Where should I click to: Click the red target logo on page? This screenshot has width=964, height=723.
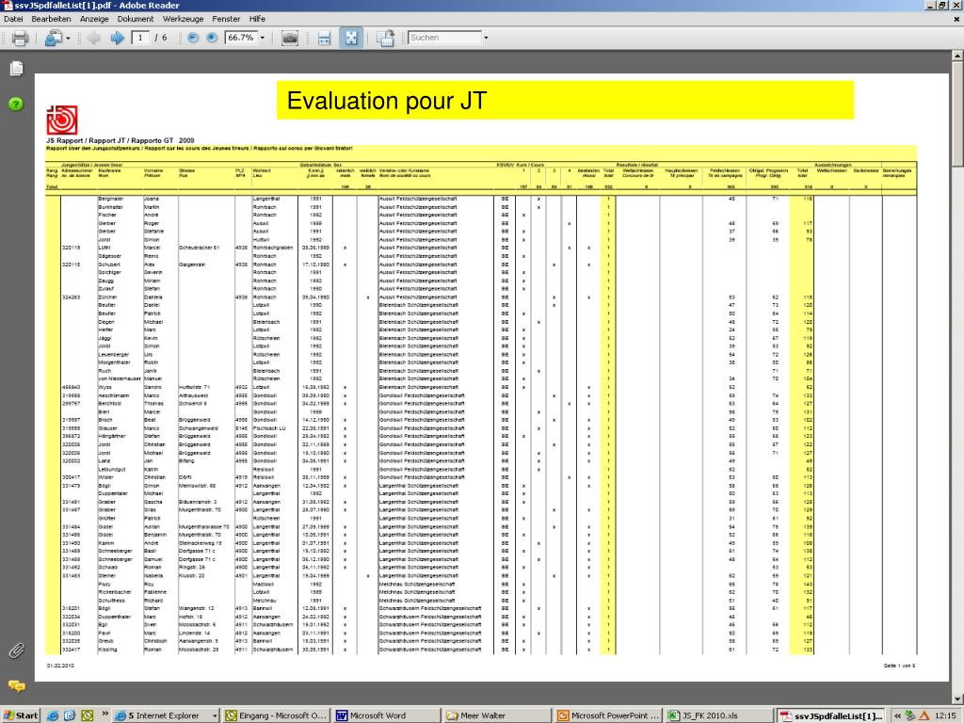tap(62, 120)
